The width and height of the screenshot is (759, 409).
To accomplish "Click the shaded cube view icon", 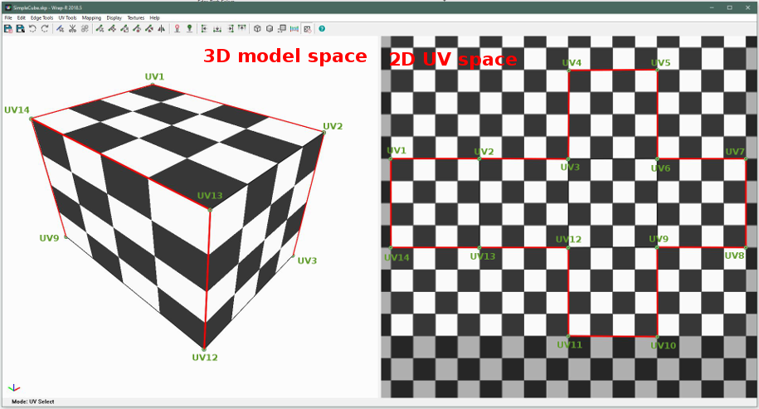I will (270, 28).
